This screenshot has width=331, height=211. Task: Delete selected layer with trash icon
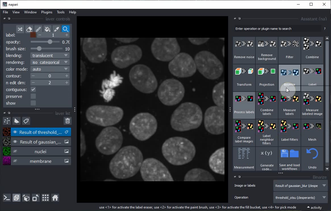pyautogui.click(x=67, y=121)
